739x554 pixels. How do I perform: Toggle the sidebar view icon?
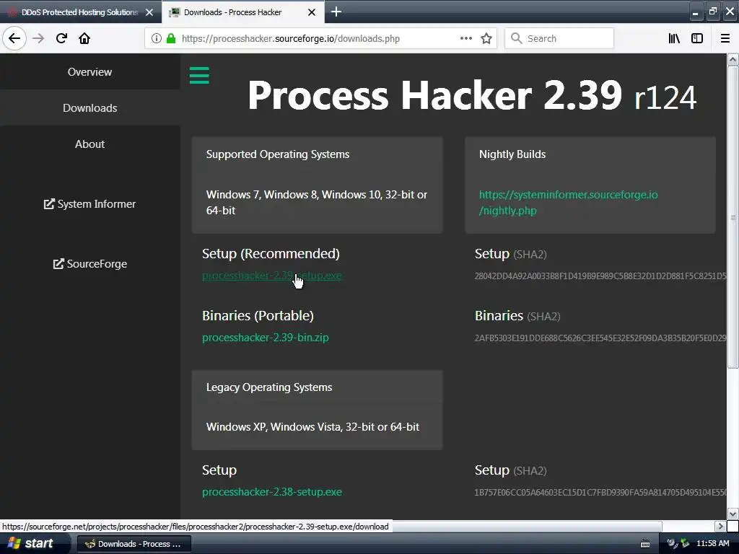click(697, 38)
